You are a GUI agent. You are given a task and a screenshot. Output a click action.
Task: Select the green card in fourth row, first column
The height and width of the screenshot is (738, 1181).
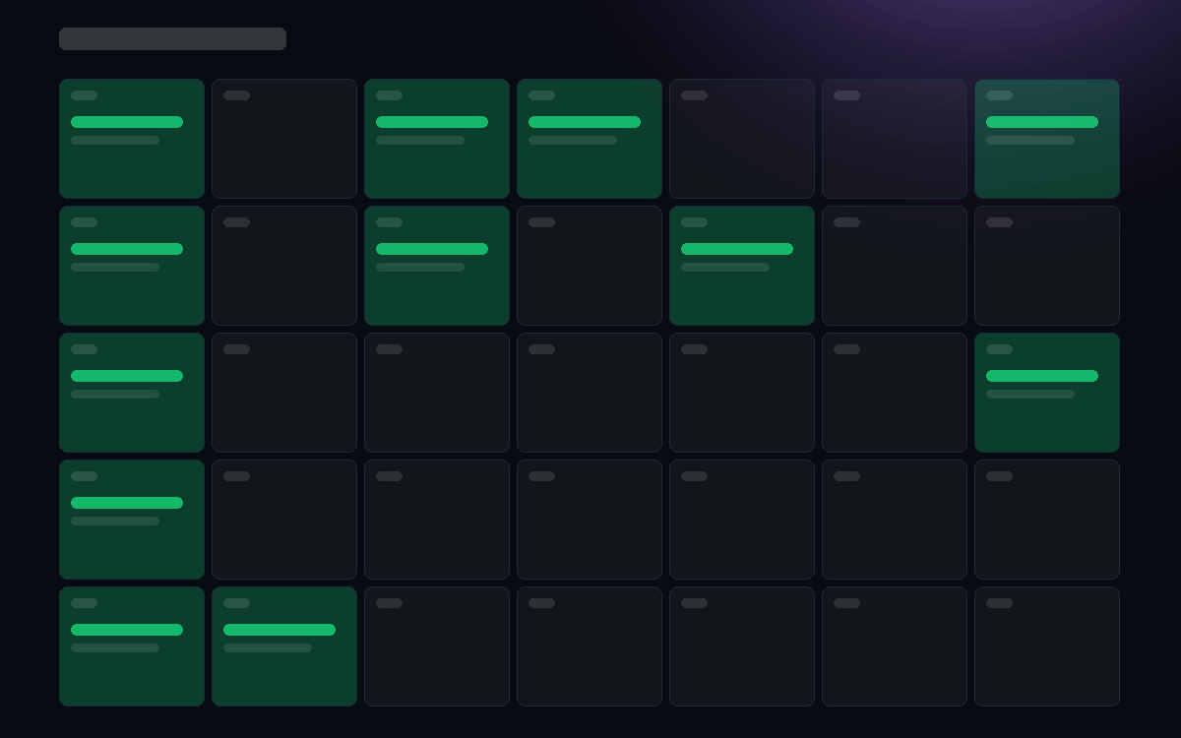[x=132, y=520]
